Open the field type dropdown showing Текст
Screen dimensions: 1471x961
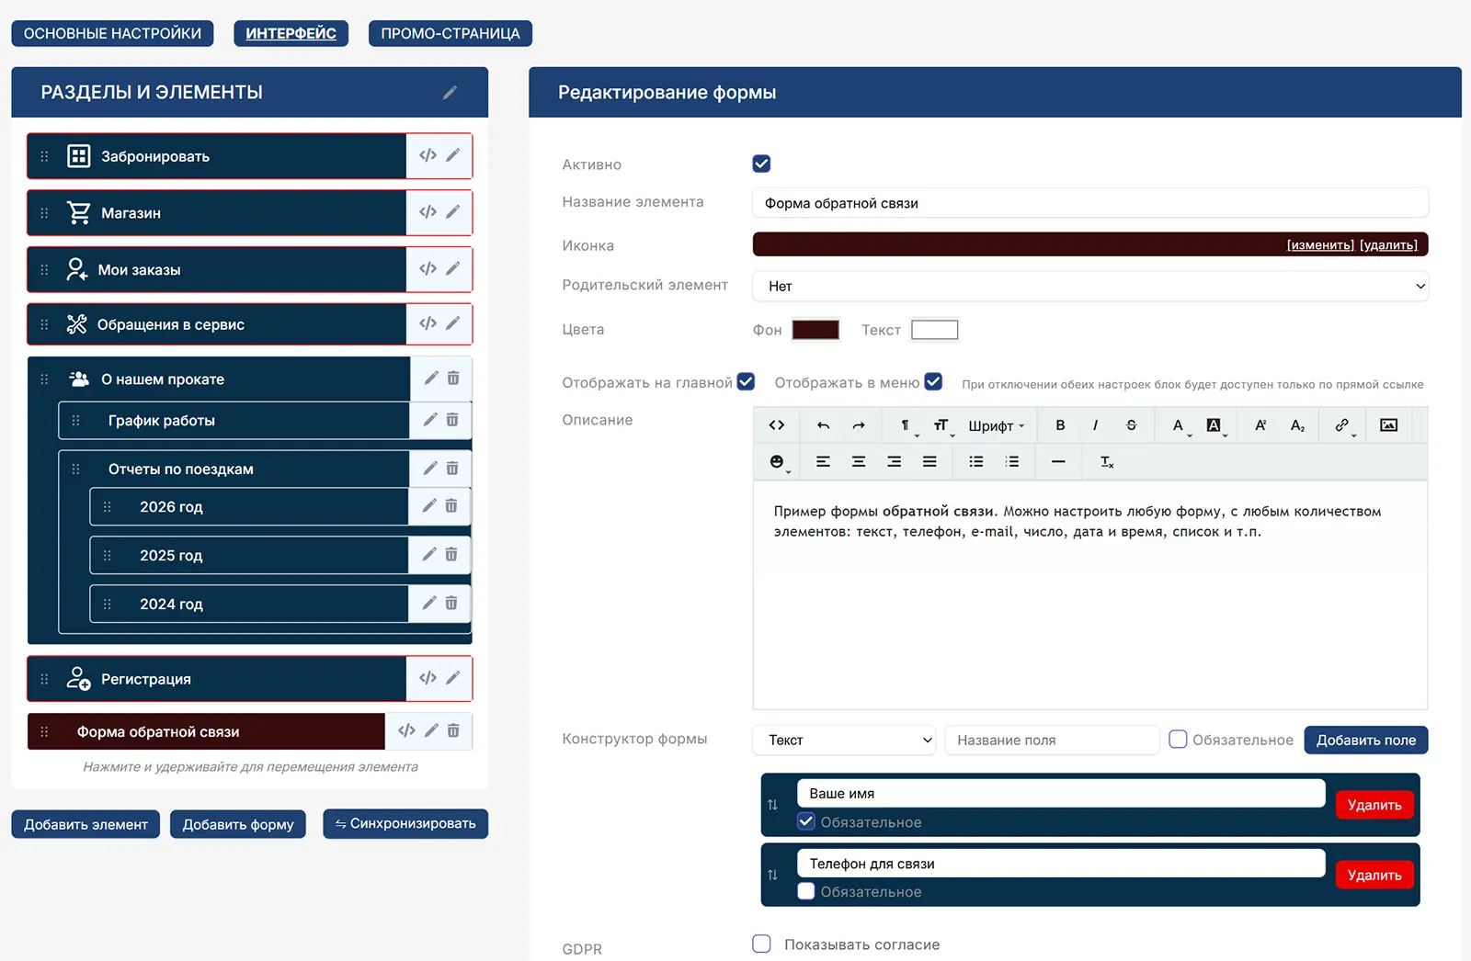(x=844, y=741)
